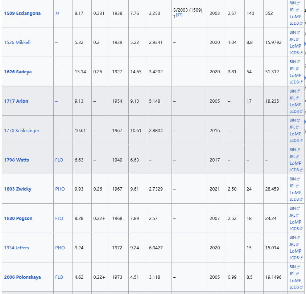Open the 2006 Polonskaya link

22,277
